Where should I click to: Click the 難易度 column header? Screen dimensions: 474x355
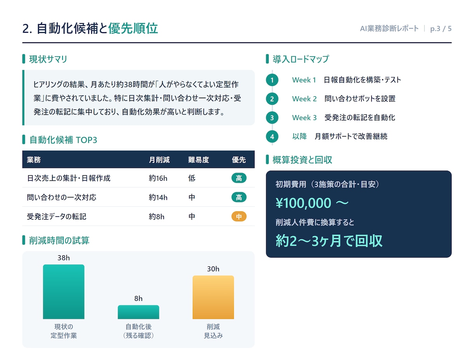coord(199,160)
